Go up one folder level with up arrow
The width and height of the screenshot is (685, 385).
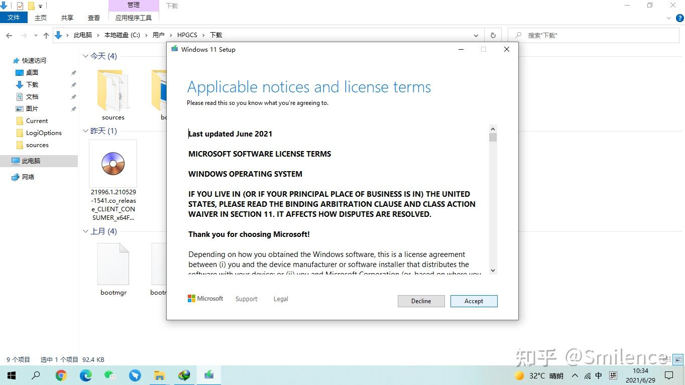[46, 35]
